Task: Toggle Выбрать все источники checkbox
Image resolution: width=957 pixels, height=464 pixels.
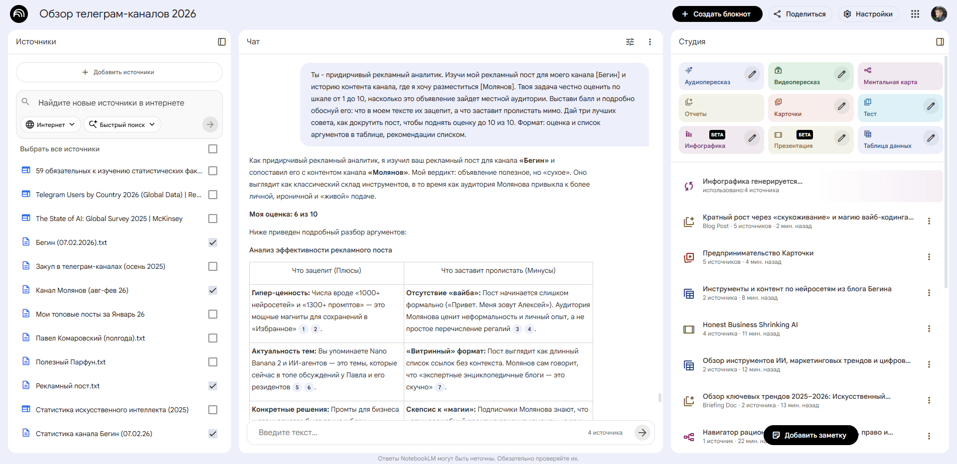Action: [213, 149]
